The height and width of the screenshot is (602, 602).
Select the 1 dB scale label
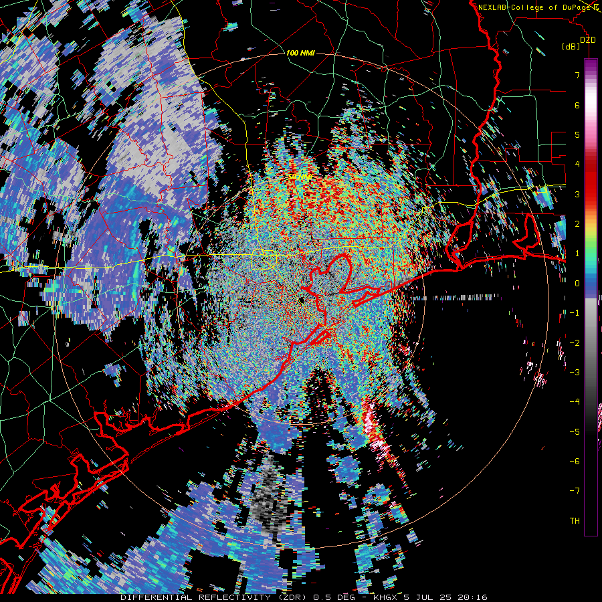click(x=577, y=254)
